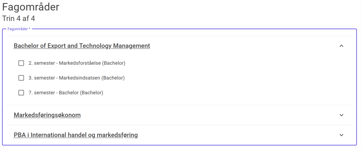Enable the 7. semester Bachelor checkbox
Viewport: 361px width, 150px height.
[x=21, y=93]
